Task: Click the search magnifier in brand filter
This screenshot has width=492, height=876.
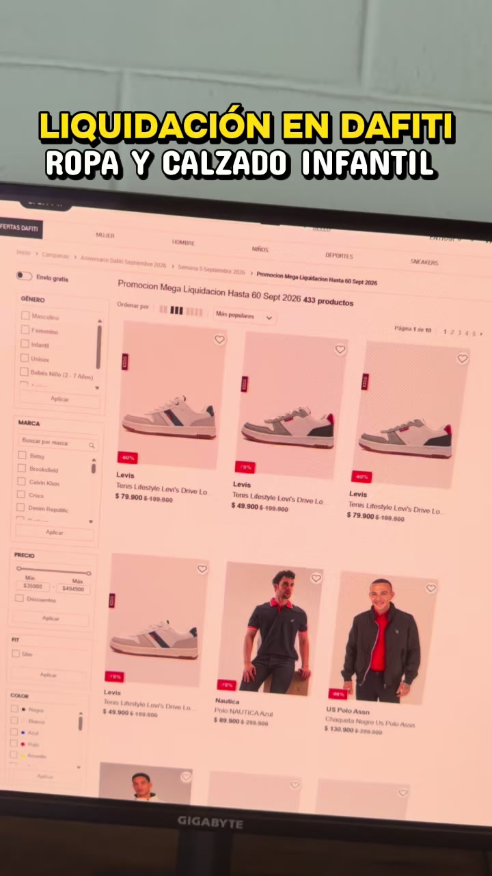Action: click(91, 446)
